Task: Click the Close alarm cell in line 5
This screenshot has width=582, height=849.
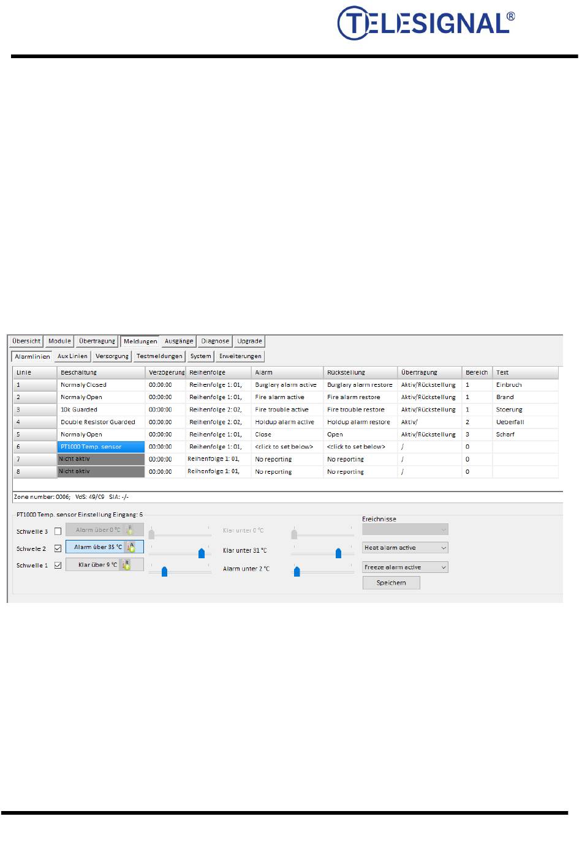Action: tap(287, 434)
